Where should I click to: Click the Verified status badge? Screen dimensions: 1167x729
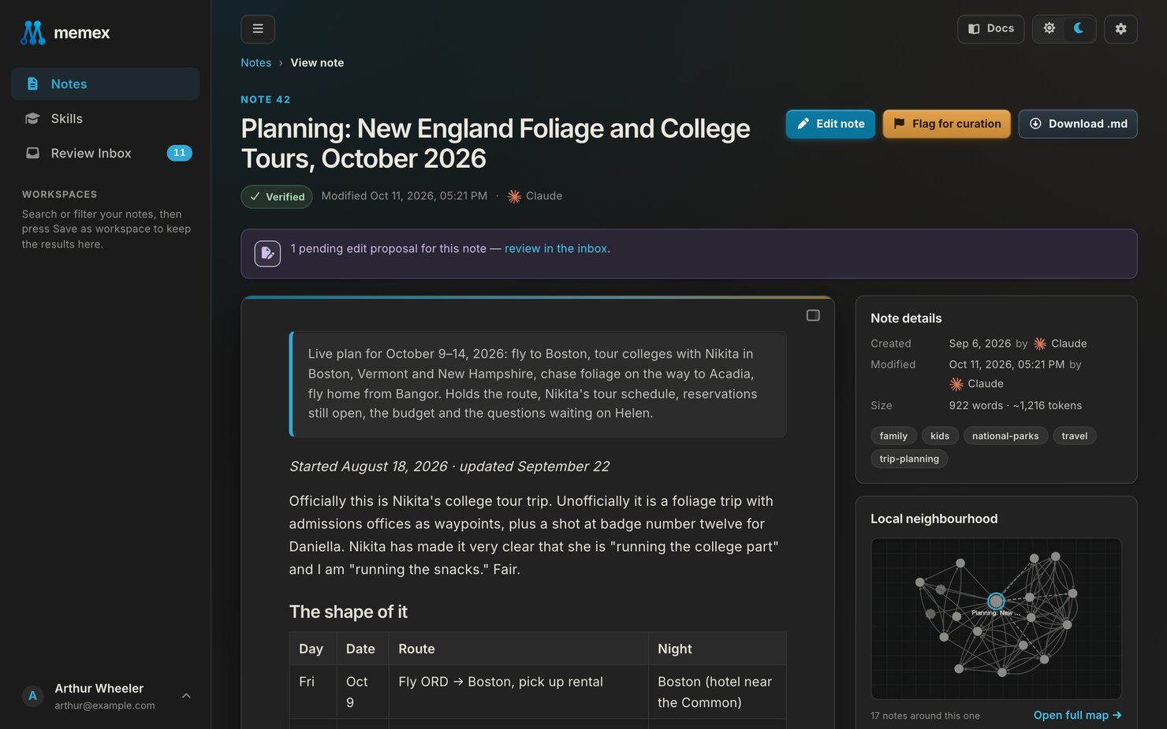coord(277,196)
